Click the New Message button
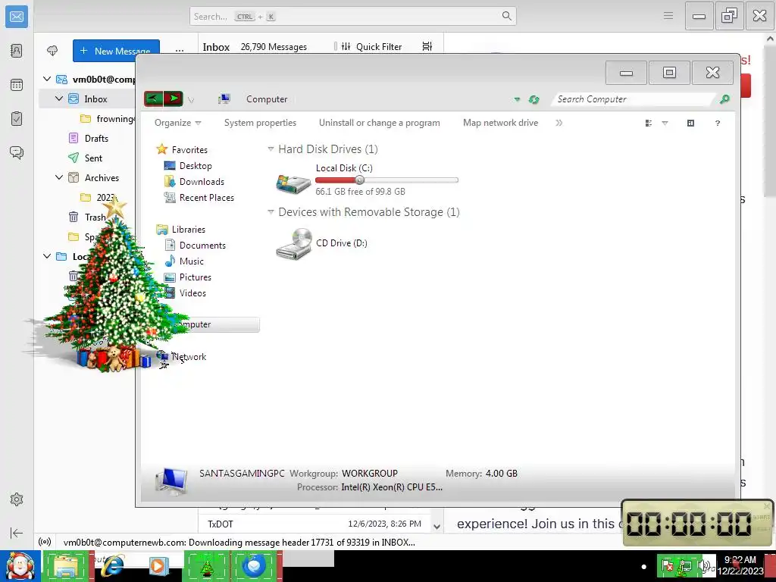 tap(116, 51)
